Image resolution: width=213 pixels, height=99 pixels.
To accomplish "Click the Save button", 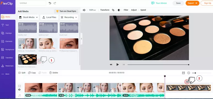I will click(178, 3).
